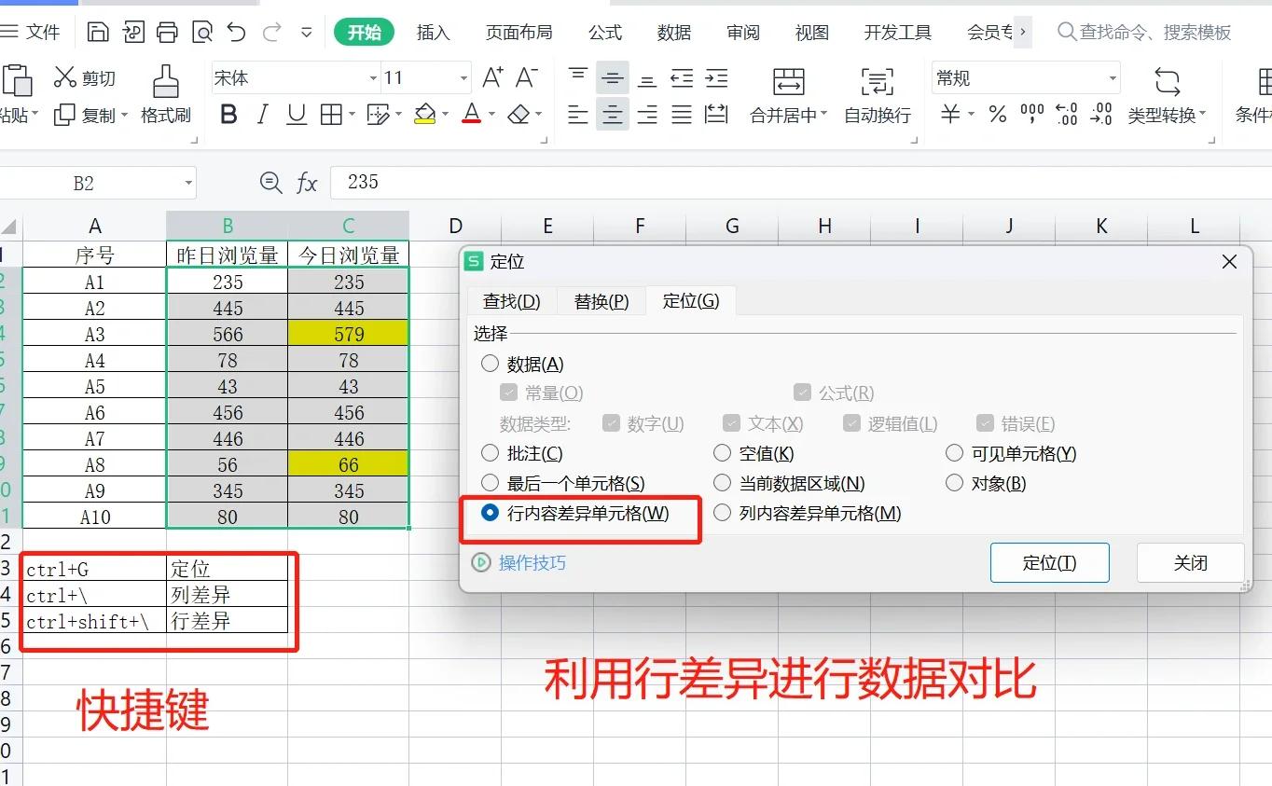Redo the last action
The width and height of the screenshot is (1272, 786).
(271, 33)
